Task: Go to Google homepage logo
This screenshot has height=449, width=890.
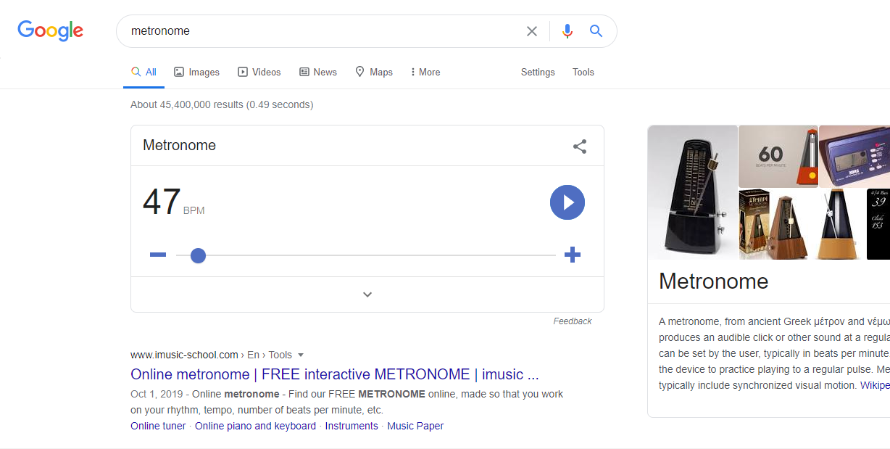Action: pos(51,30)
